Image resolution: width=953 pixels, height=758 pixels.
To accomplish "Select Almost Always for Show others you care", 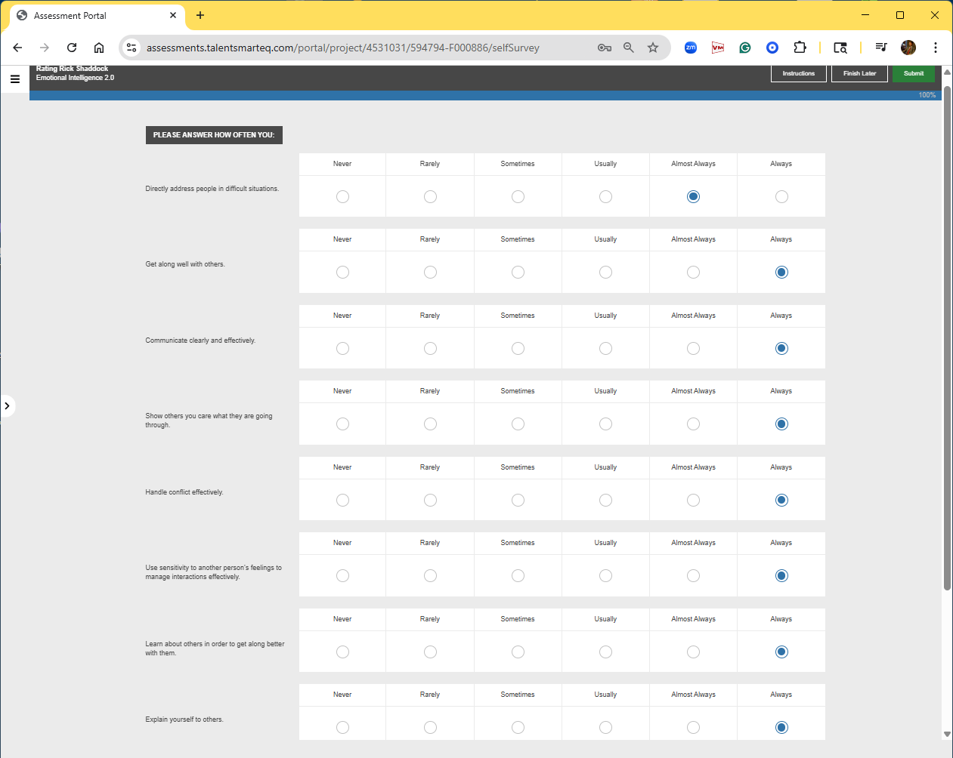I will click(x=693, y=424).
